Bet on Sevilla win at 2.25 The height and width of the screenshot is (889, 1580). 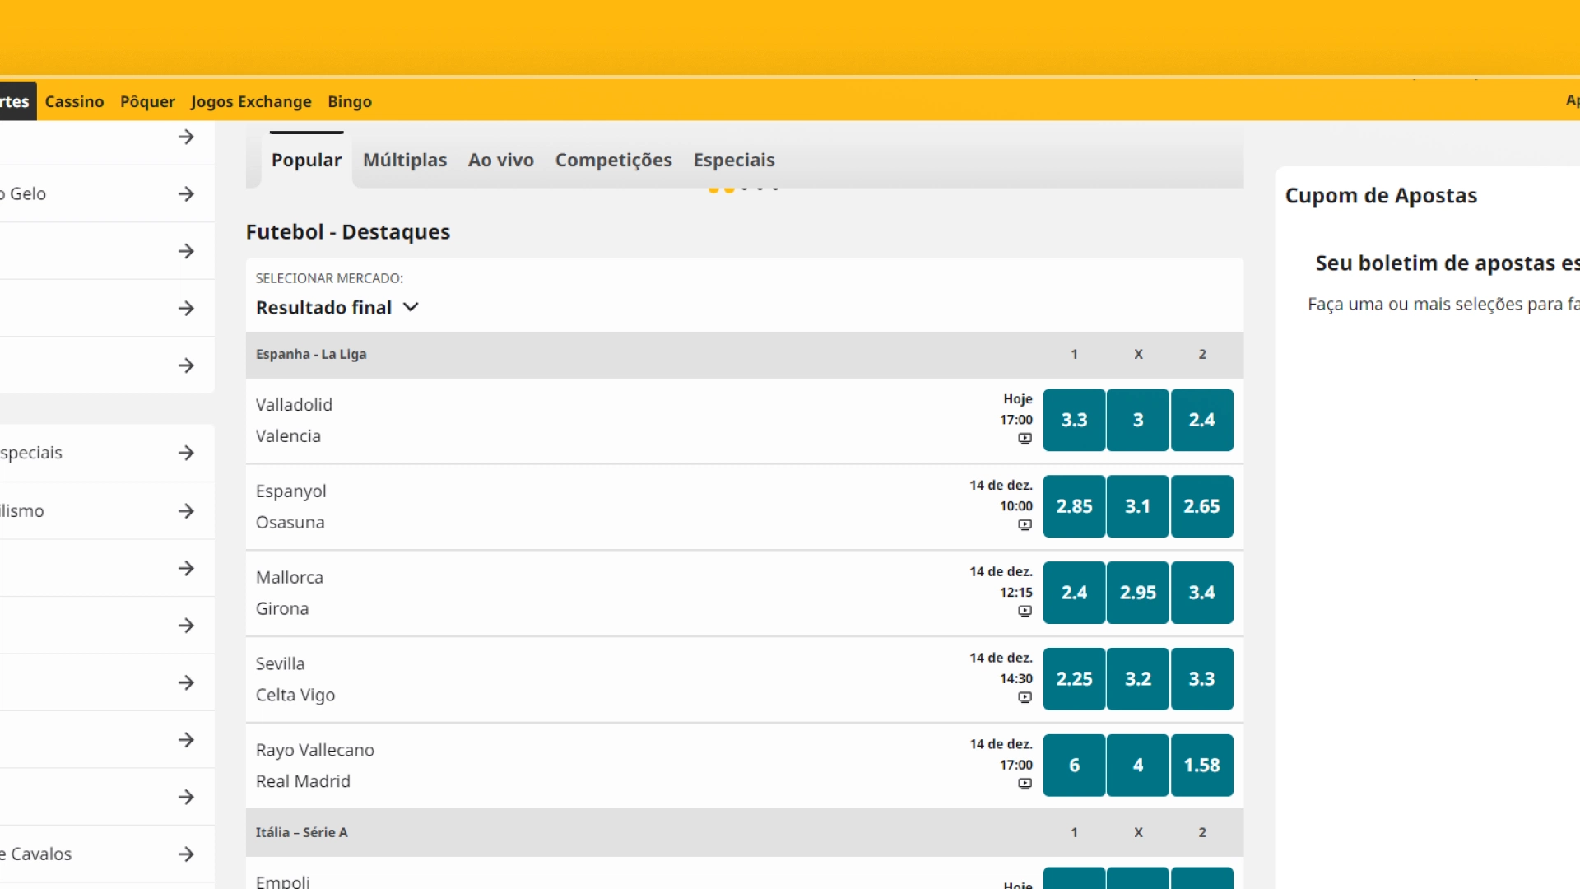(1074, 679)
